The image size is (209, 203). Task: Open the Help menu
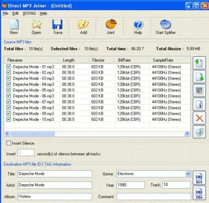44,13
